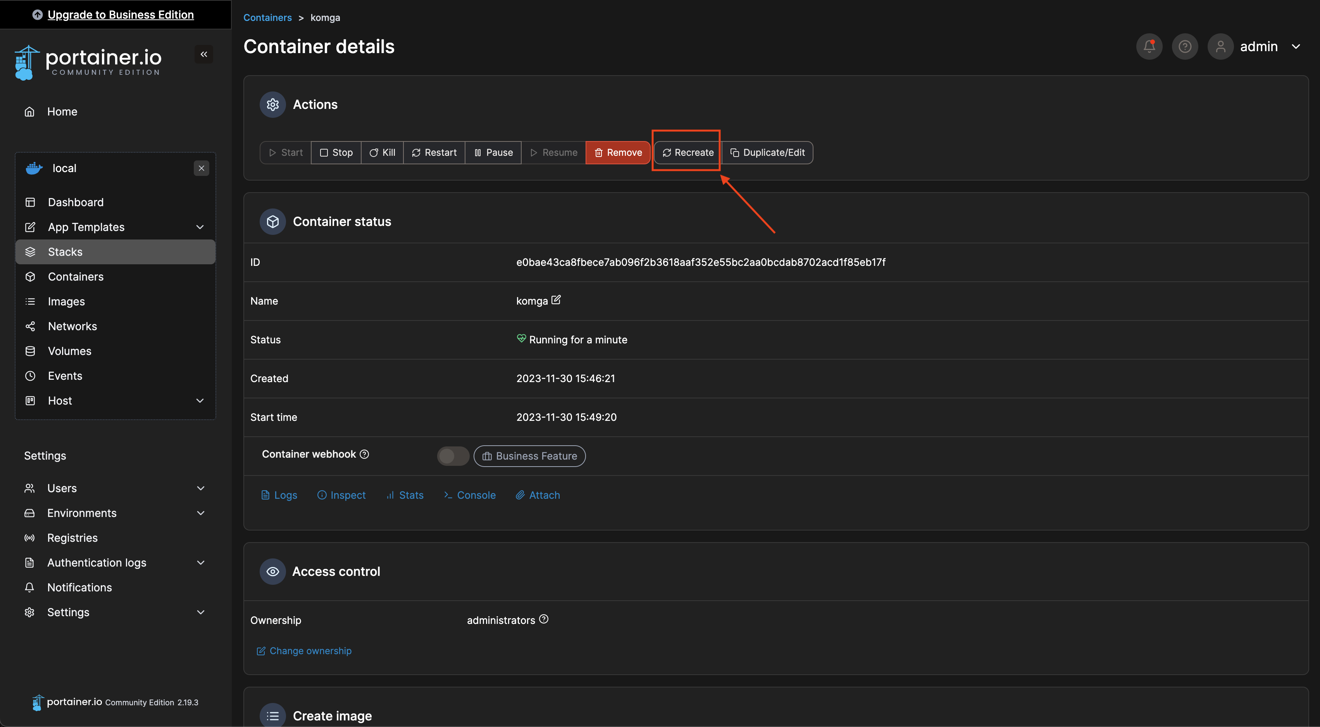Image resolution: width=1320 pixels, height=727 pixels.
Task: Click the Docker whale icon beside local
Action: [34, 168]
